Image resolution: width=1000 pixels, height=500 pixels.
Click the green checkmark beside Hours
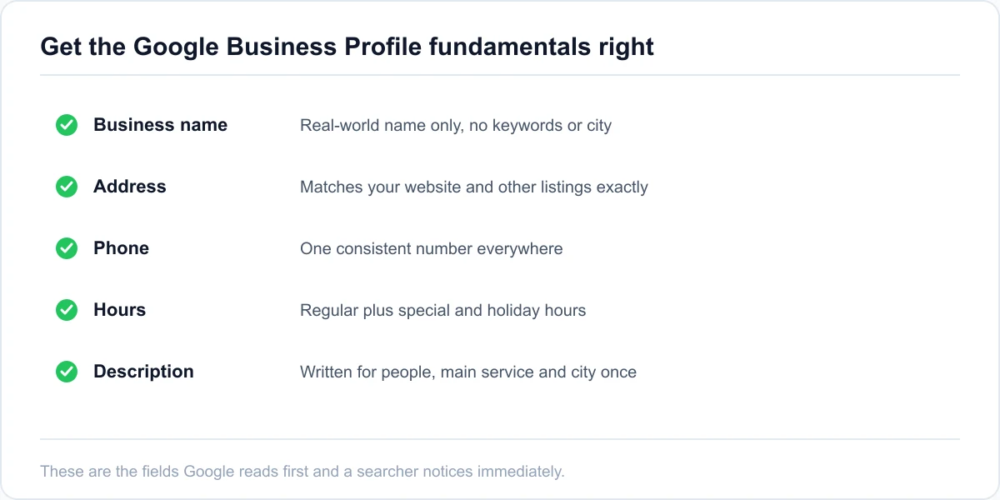point(67,310)
